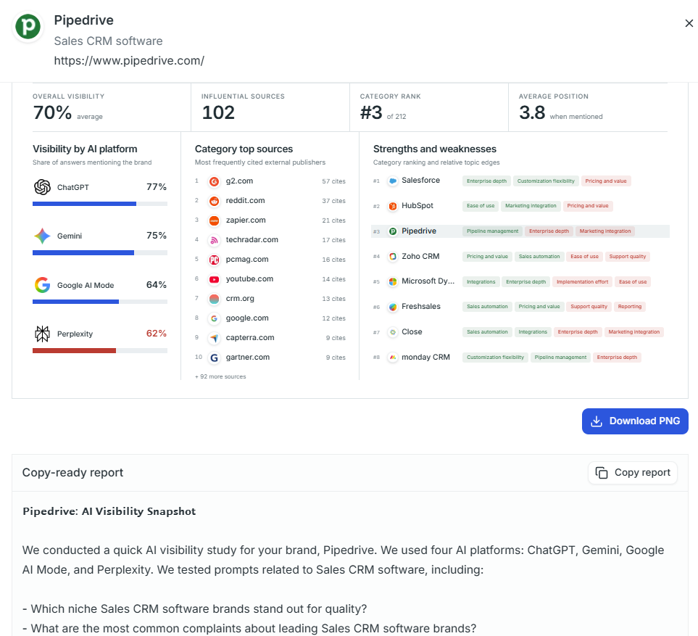
Task: Click the 70% overall visibility value
Action: click(x=52, y=112)
